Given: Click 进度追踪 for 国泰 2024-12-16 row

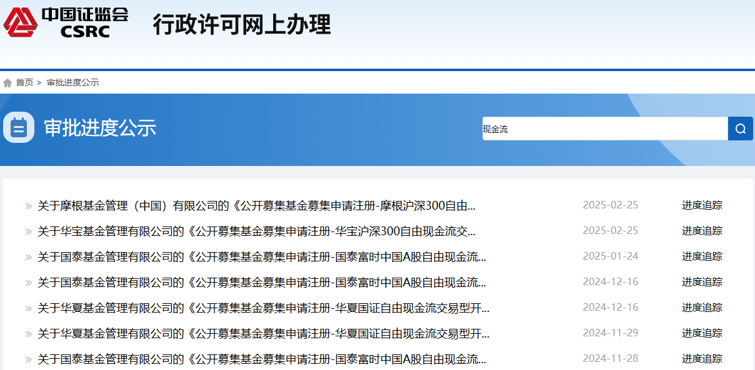Looking at the screenshot, I should pyautogui.click(x=702, y=282).
